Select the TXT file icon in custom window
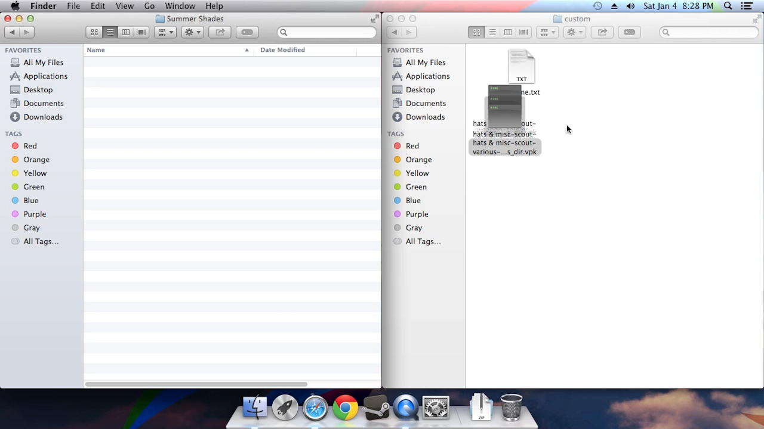Screen dimensions: 764x429 (522, 67)
